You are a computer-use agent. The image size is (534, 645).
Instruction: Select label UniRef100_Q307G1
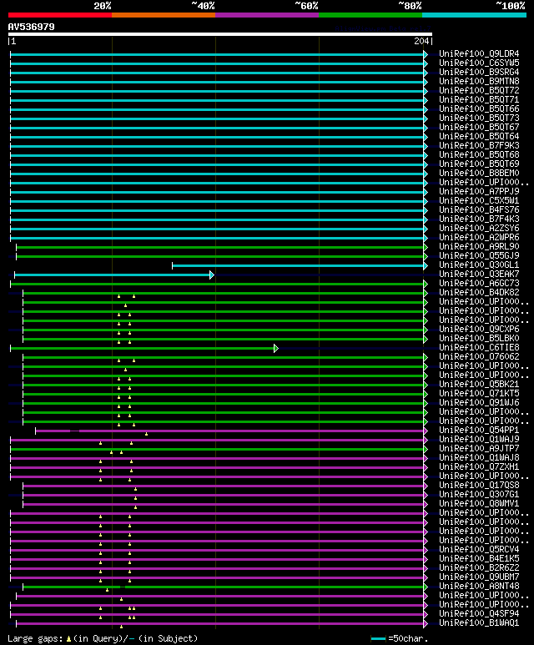pos(479,495)
